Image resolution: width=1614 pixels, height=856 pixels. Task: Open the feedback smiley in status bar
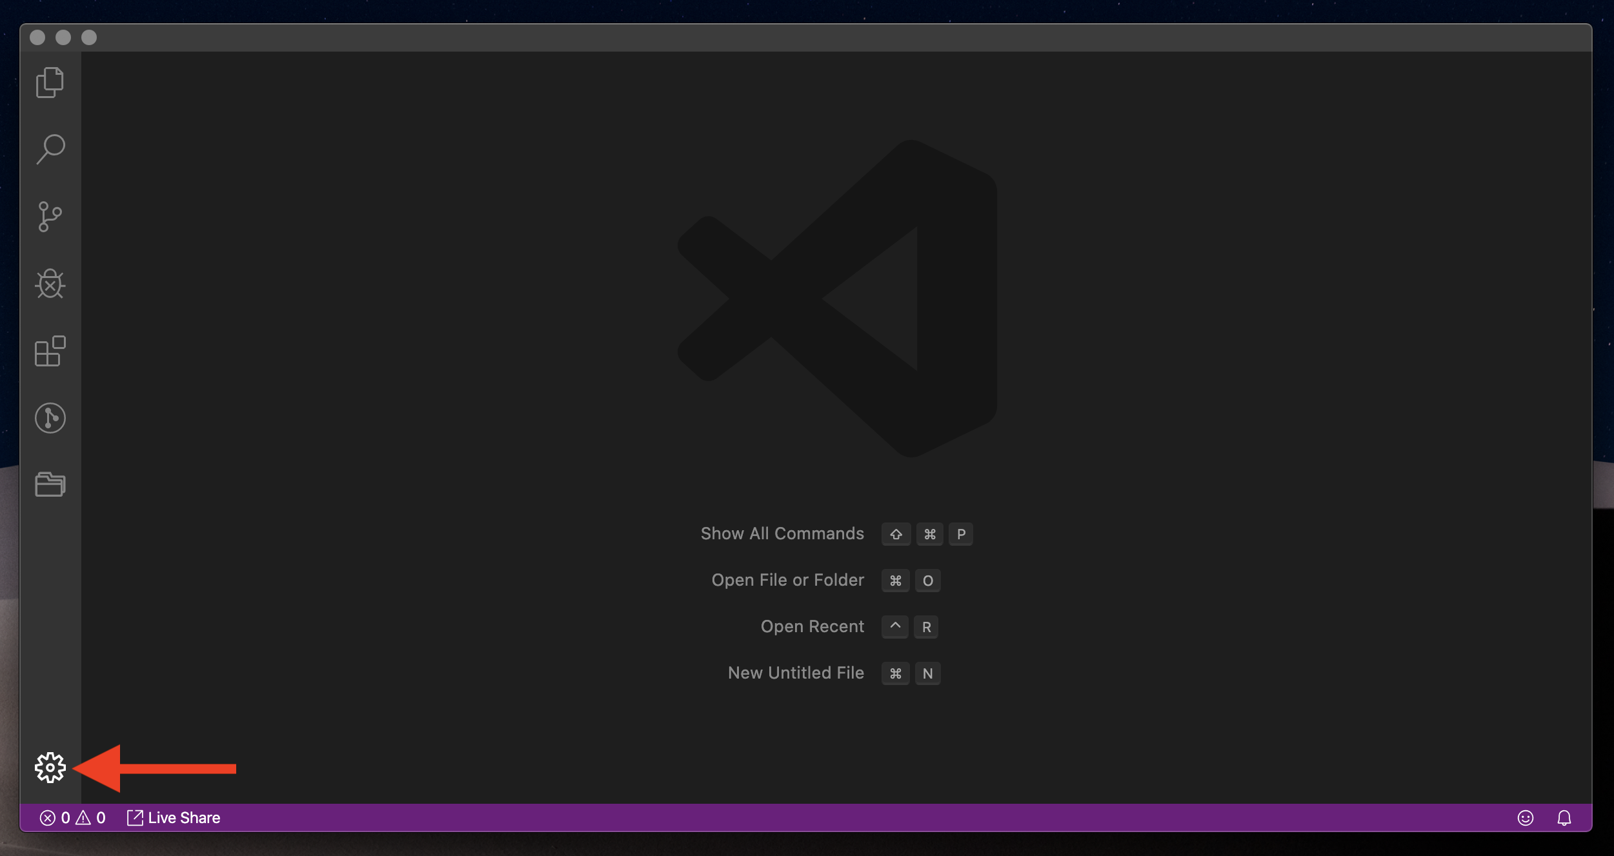pos(1525,818)
